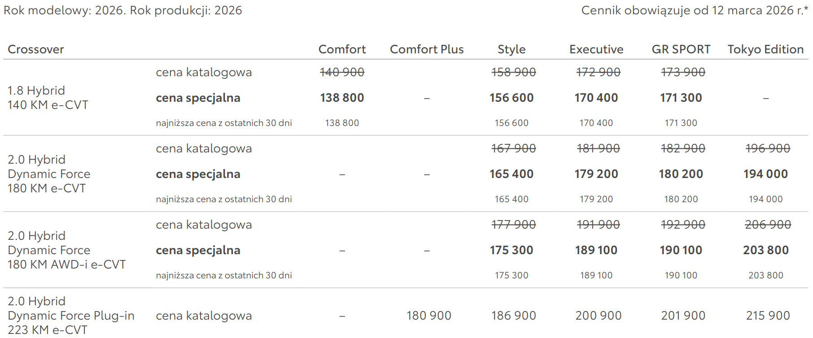
Task: Select the crossed-out price 177 900
Action: point(514,225)
